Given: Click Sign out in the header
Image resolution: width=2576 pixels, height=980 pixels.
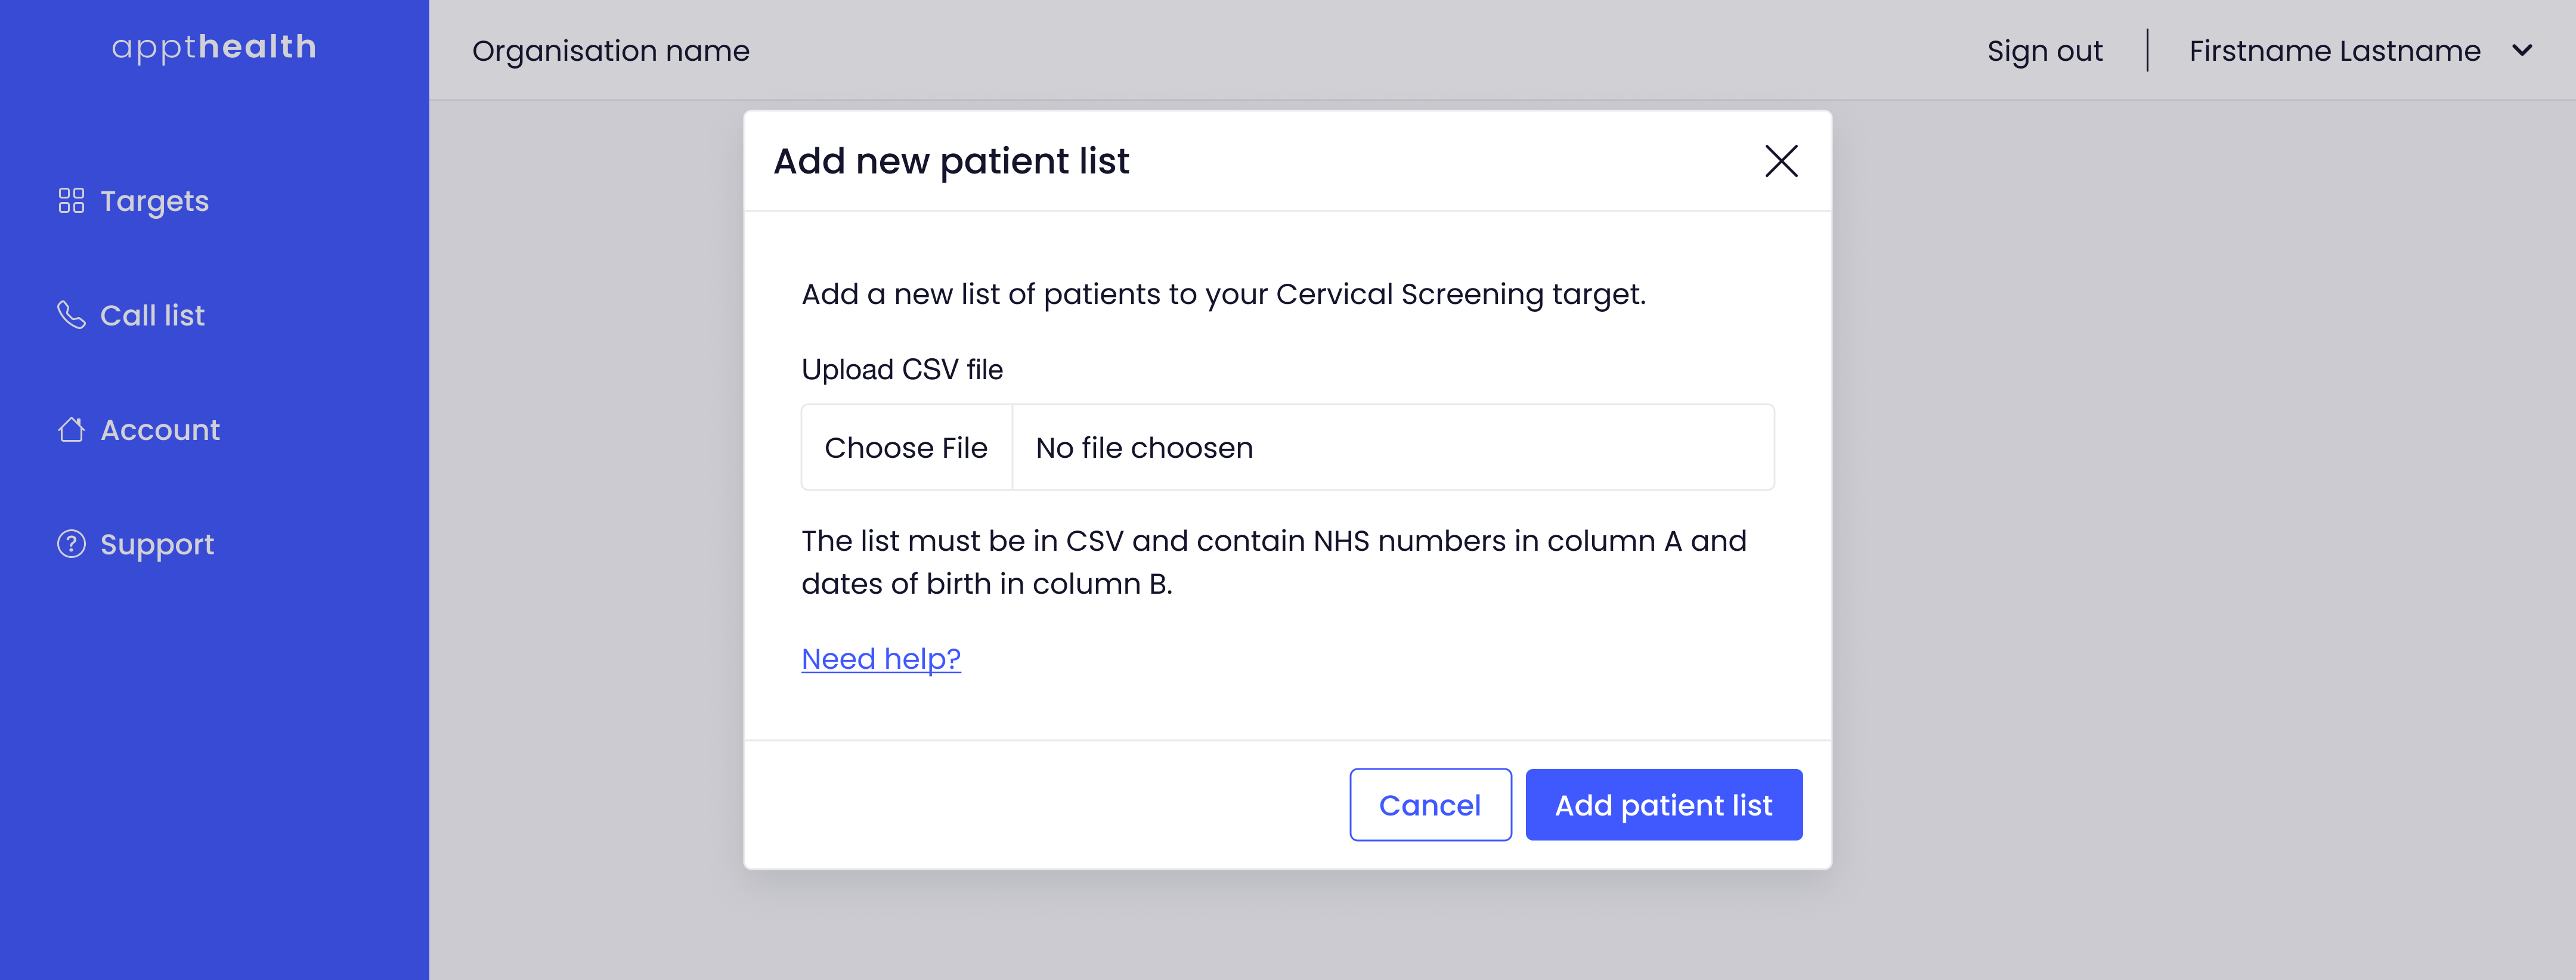Looking at the screenshot, I should pos(2044,51).
